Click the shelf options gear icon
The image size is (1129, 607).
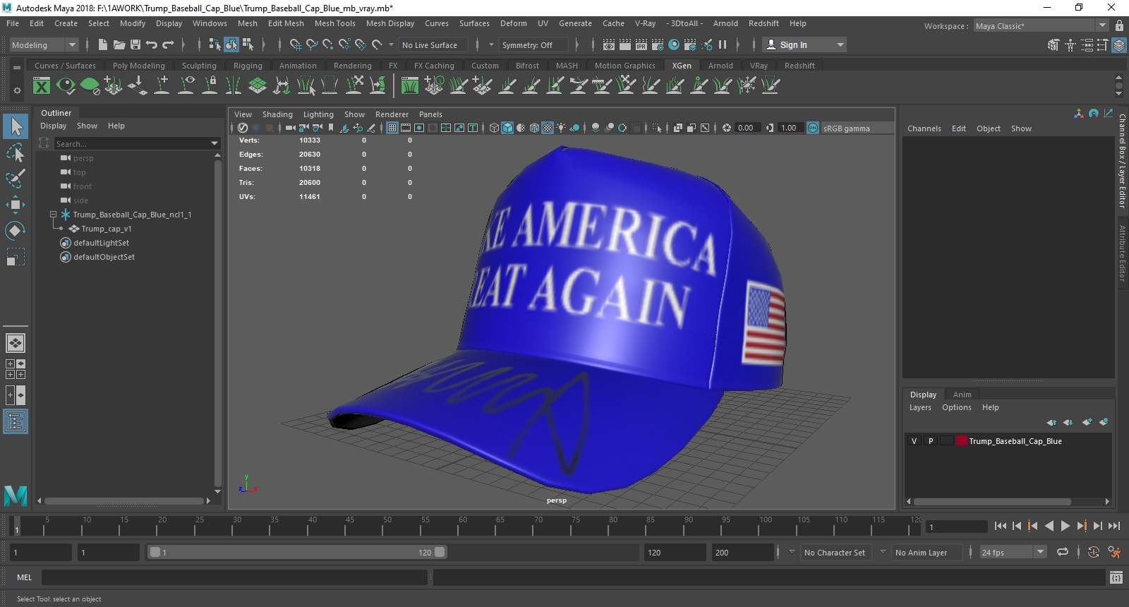coord(17,90)
